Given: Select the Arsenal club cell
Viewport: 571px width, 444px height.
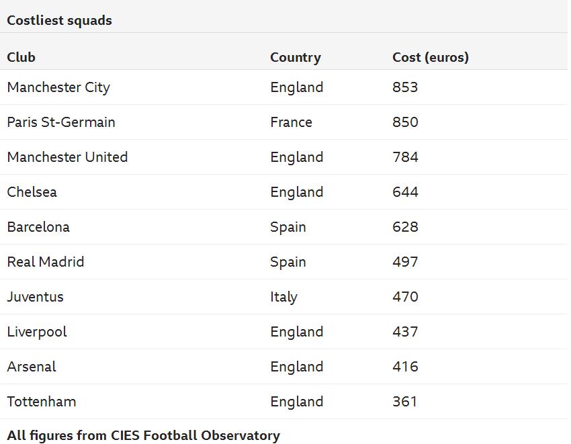Looking at the screenshot, I should point(32,367).
